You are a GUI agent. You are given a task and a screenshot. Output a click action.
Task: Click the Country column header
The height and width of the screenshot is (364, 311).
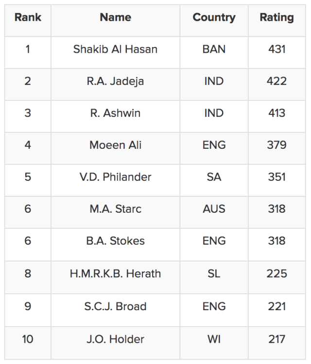pos(214,18)
